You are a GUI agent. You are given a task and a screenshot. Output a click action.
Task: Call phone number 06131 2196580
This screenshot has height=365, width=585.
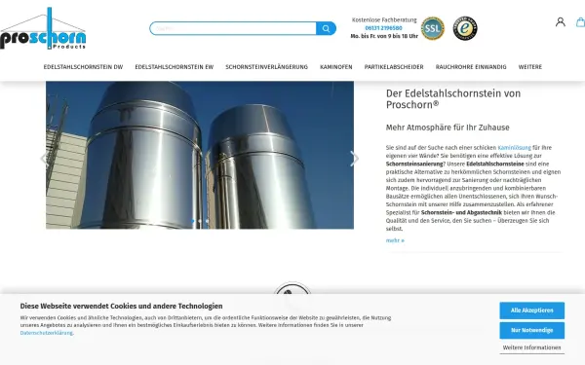[383, 28]
